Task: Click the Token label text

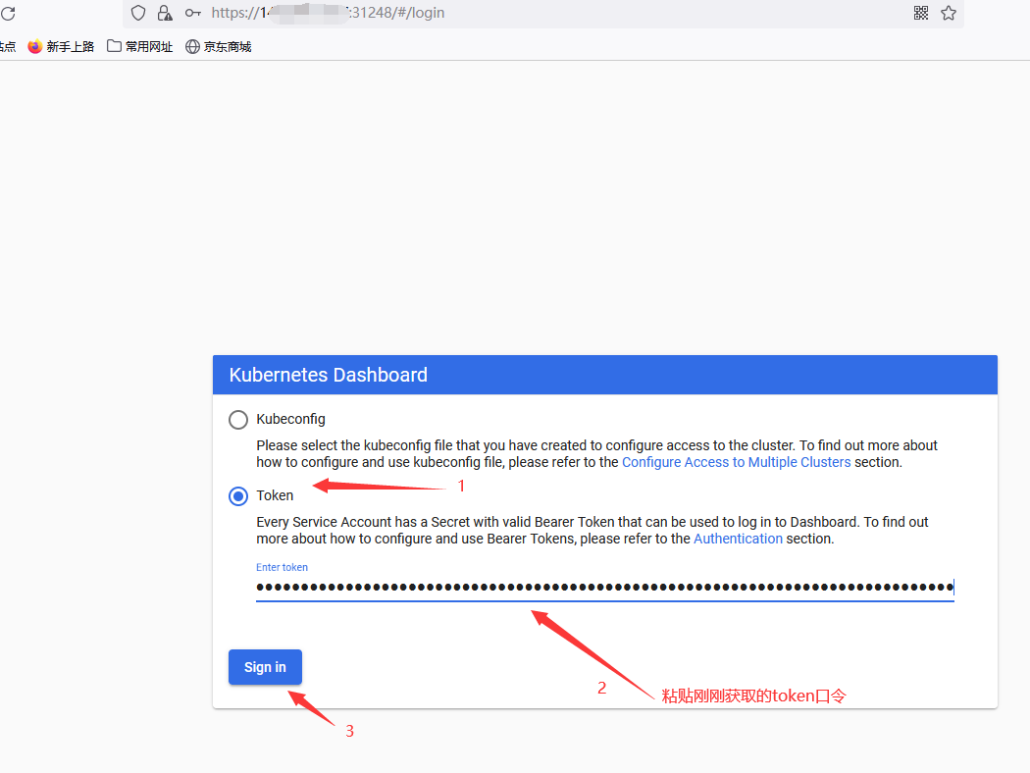Action: [275, 495]
